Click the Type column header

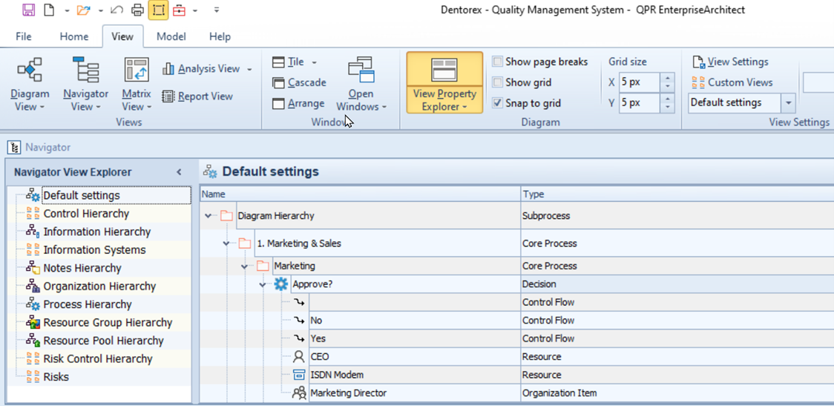(x=677, y=194)
